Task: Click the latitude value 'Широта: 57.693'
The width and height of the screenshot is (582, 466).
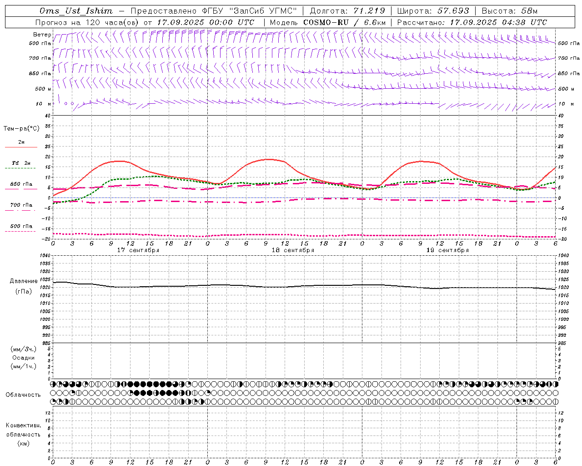Action: (x=433, y=11)
